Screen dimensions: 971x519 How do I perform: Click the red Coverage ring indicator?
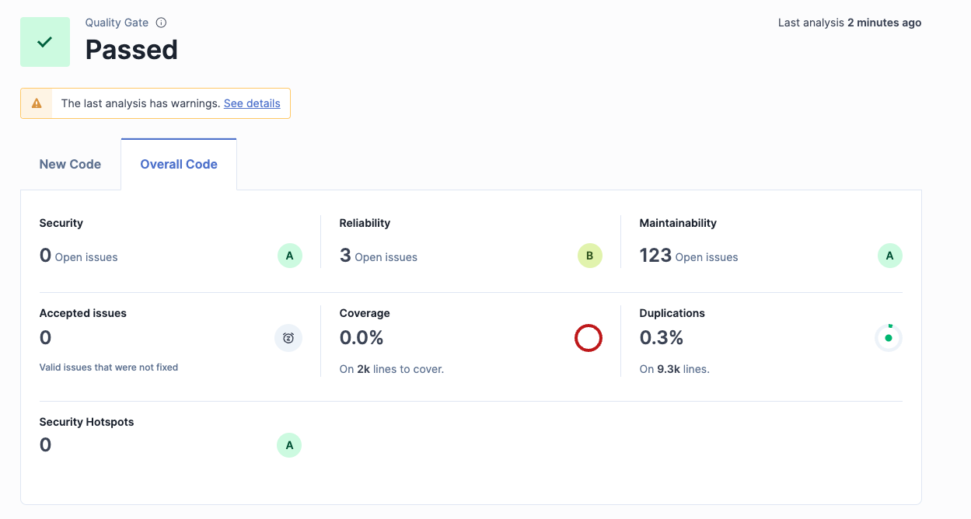pos(589,338)
